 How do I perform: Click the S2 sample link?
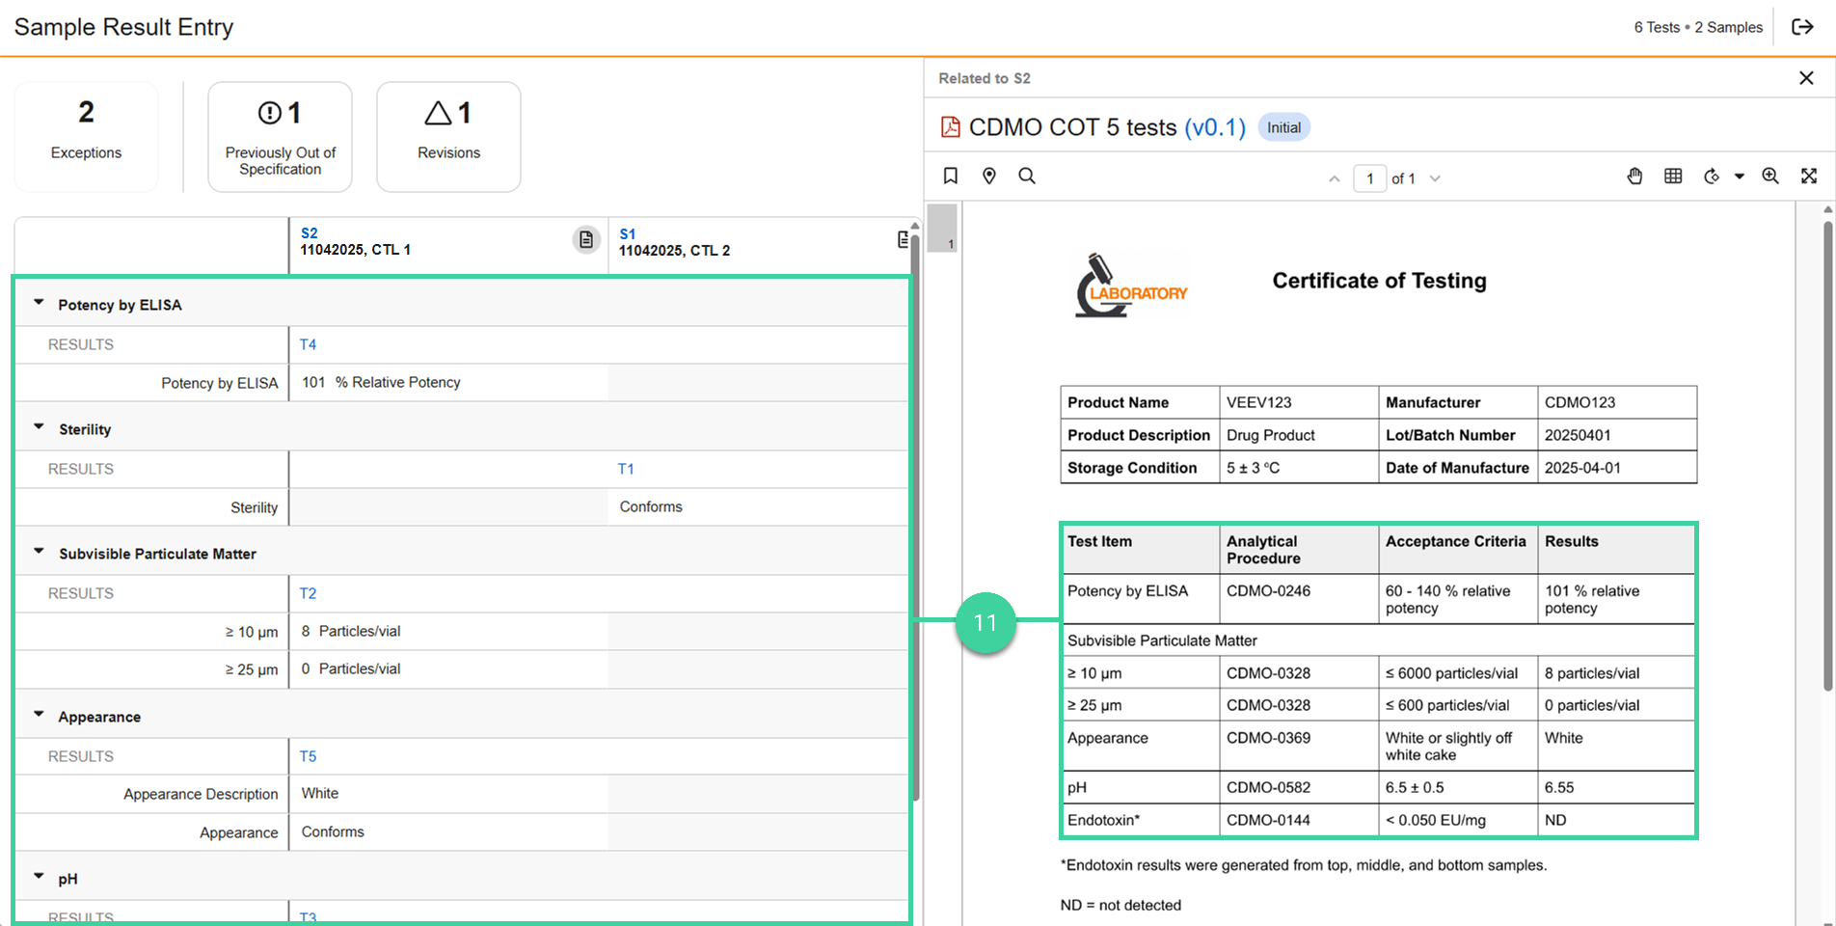pos(309,232)
